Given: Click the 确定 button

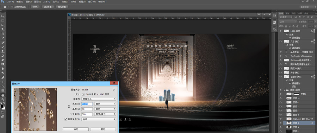Looking at the screenshot, I should [x=76, y=129].
